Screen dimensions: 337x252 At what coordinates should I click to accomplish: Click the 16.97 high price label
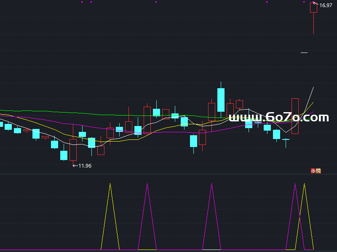tap(326, 5)
